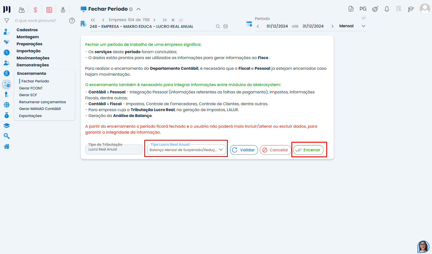Image resolution: width=432 pixels, height=254 pixels.
Task: Click the filter funnel icon
Action: click(x=7, y=21)
